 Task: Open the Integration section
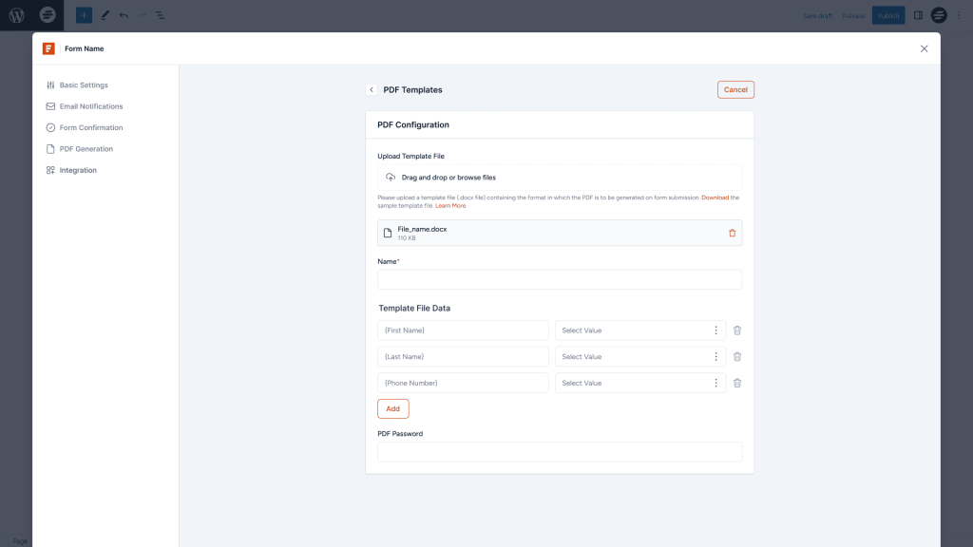tap(80, 170)
